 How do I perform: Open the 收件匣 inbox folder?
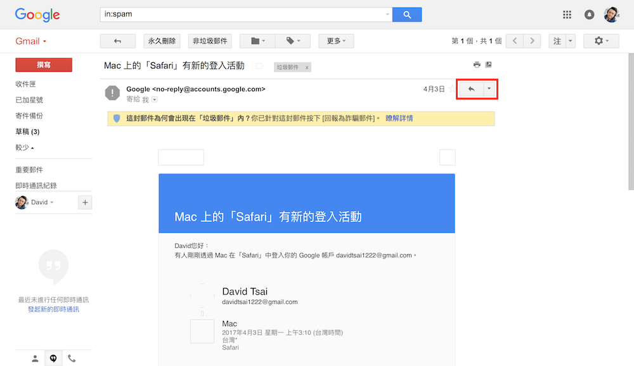[26, 84]
